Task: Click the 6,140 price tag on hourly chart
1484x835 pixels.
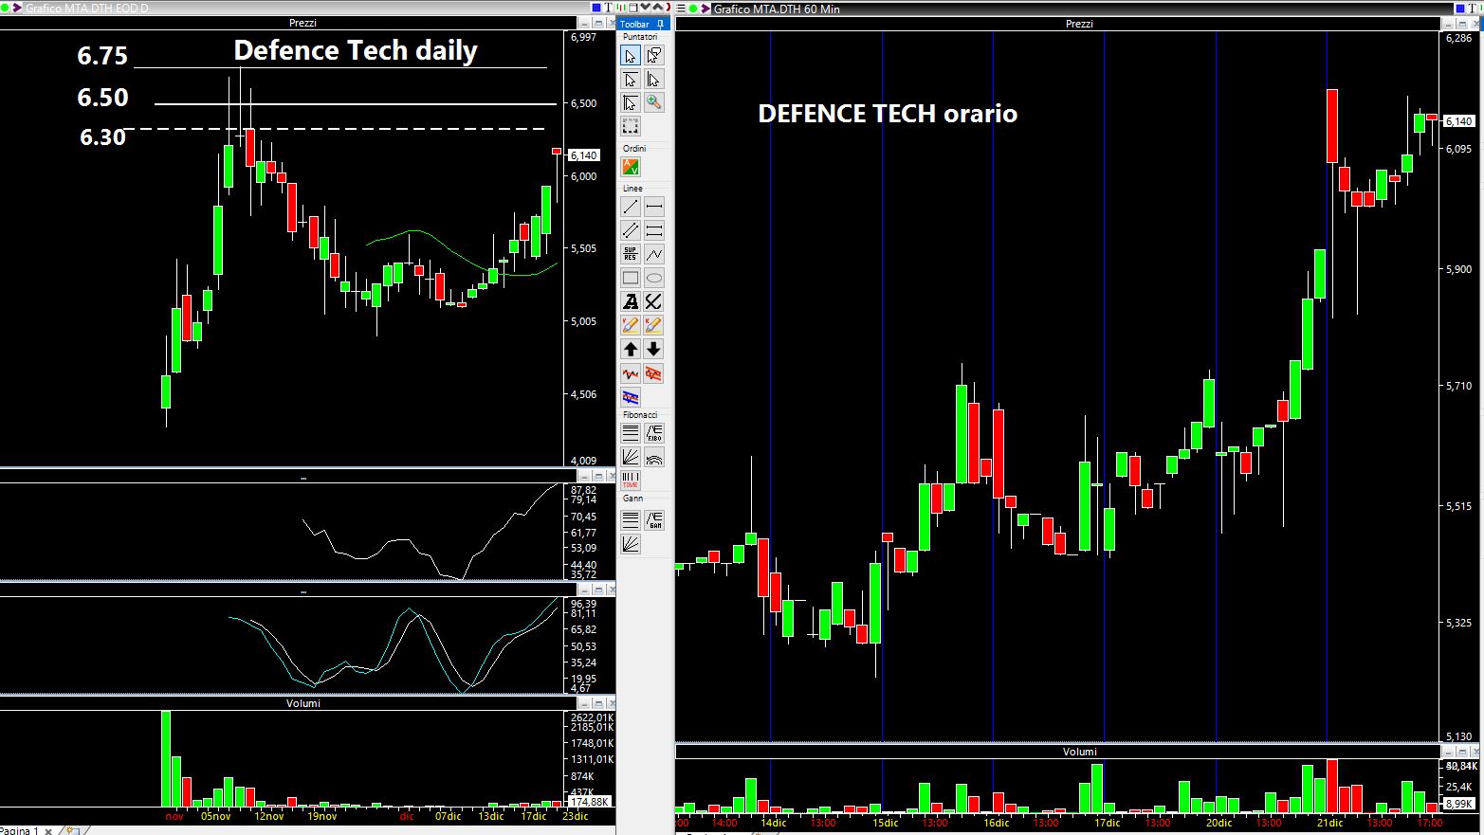Action: pyautogui.click(x=1458, y=121)
